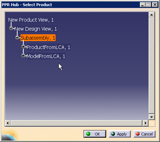The height and width of the screenshot is (142, 160).
Task: Expand the ProductFromLCA node
Action: coord(23,46)
